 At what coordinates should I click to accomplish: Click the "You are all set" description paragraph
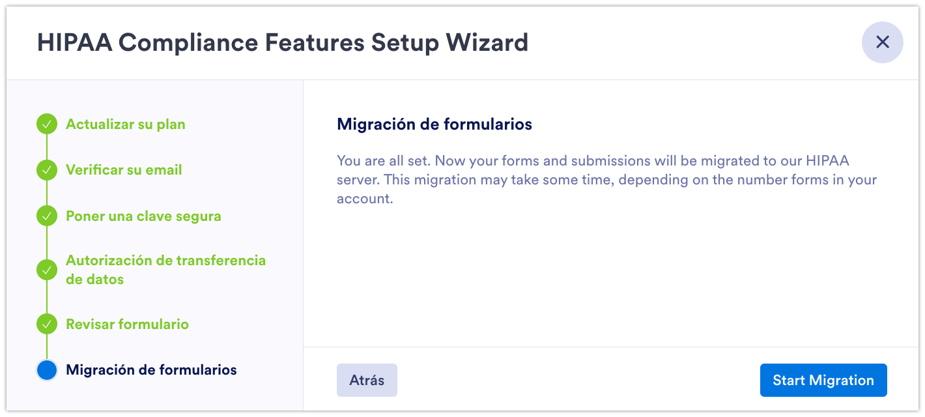[x=606, y=179]
